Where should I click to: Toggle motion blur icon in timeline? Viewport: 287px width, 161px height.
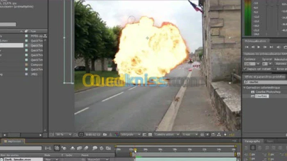tap(86, 148)
